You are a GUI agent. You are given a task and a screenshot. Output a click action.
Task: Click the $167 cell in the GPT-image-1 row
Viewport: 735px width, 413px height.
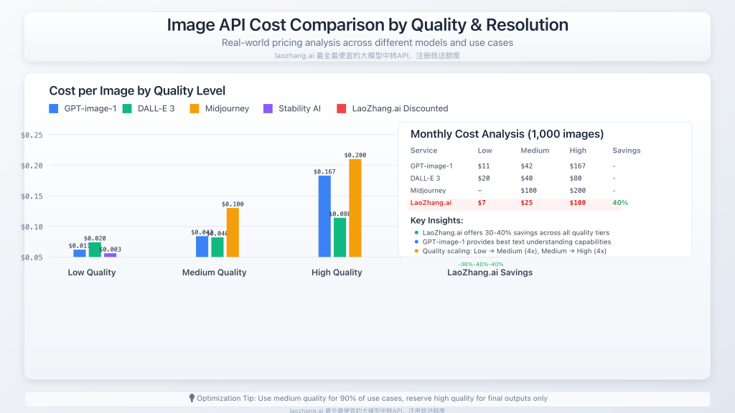pyautogui.click(x=578, y=166)
